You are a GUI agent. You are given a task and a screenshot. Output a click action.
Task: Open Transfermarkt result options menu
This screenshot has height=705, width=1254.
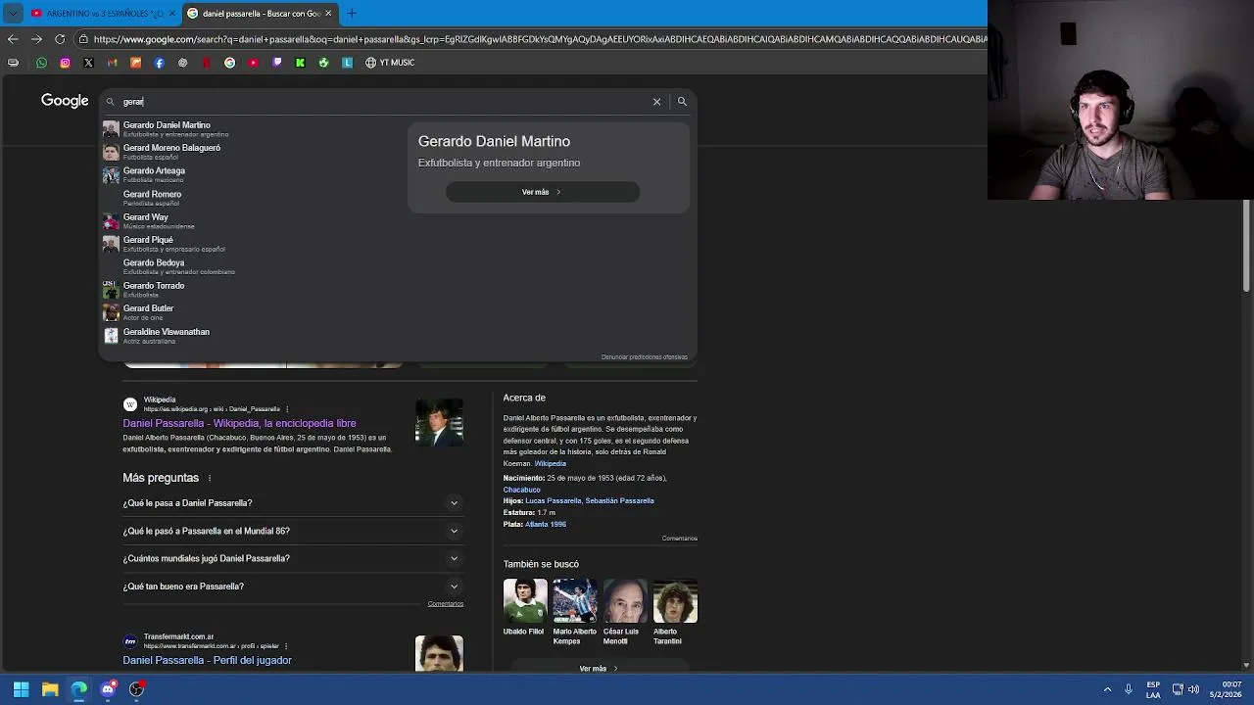click(287, 646)
